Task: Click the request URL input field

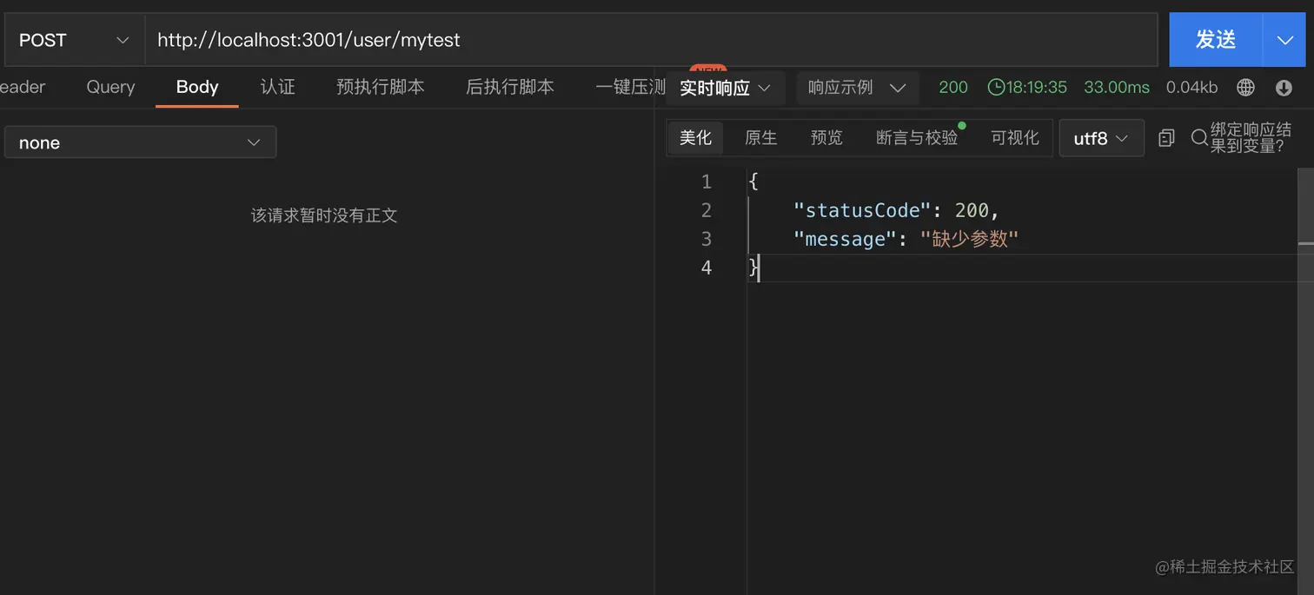Action: 651,40
